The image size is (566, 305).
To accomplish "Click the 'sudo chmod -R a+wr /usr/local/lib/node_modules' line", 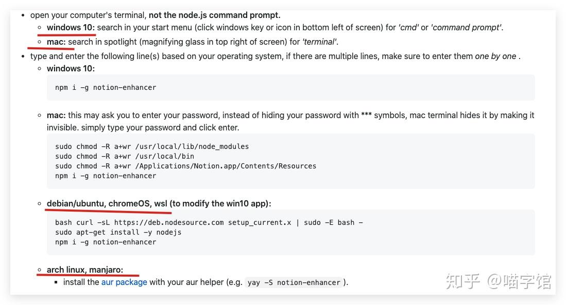I will click(x=152, y=146).
